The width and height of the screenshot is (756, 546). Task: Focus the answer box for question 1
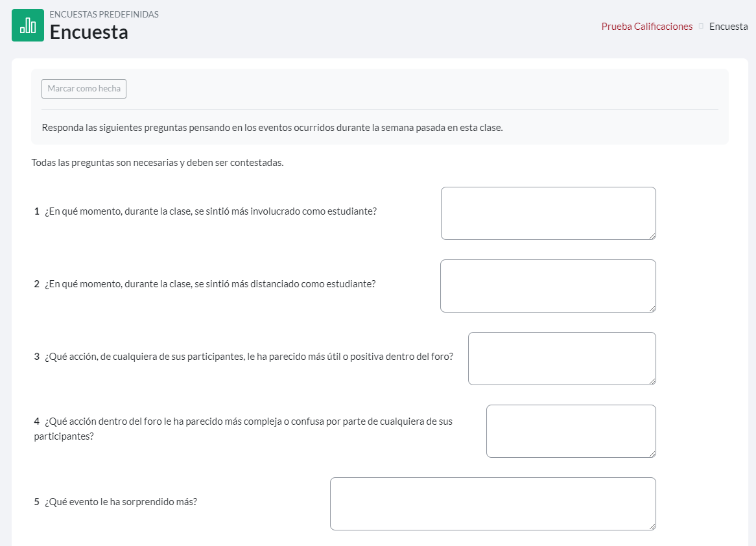(x=548, y=213)
